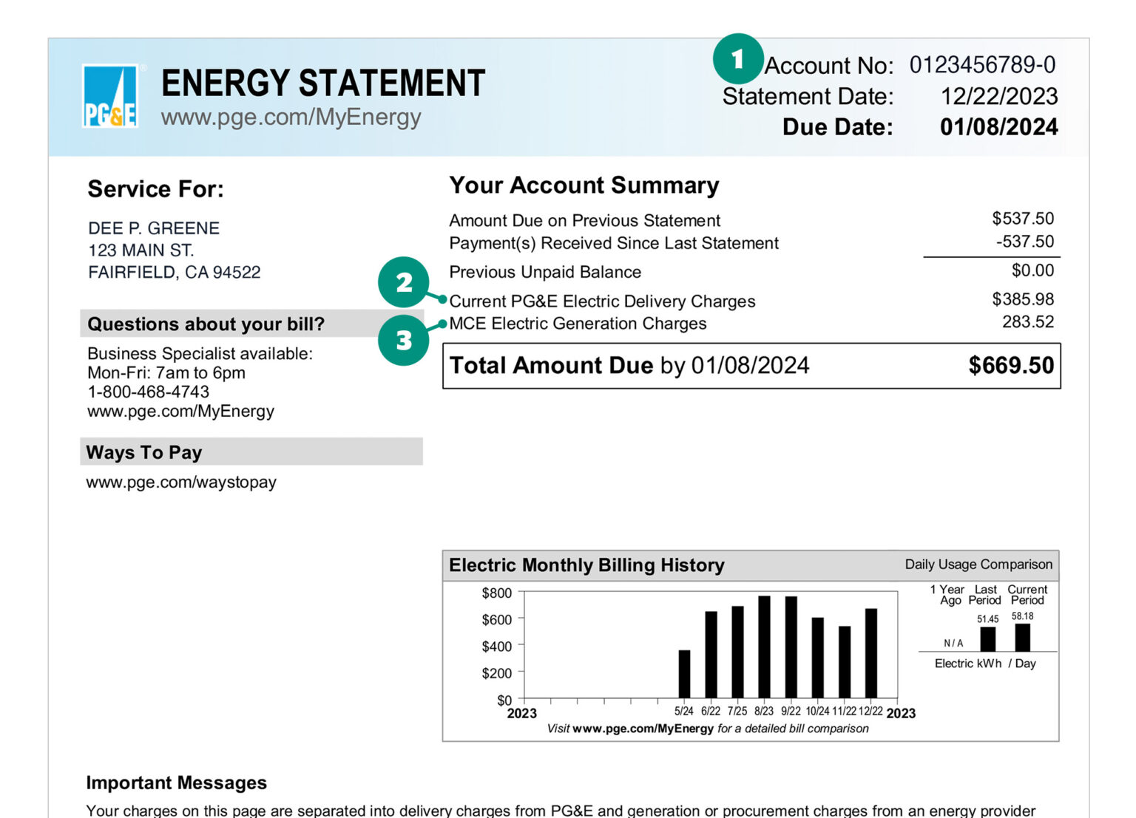Viewport: 1136px width, 818px height.
Task: Open www.pge.com/MyEnergy link under phone number
Action: (x=180, y=412)
